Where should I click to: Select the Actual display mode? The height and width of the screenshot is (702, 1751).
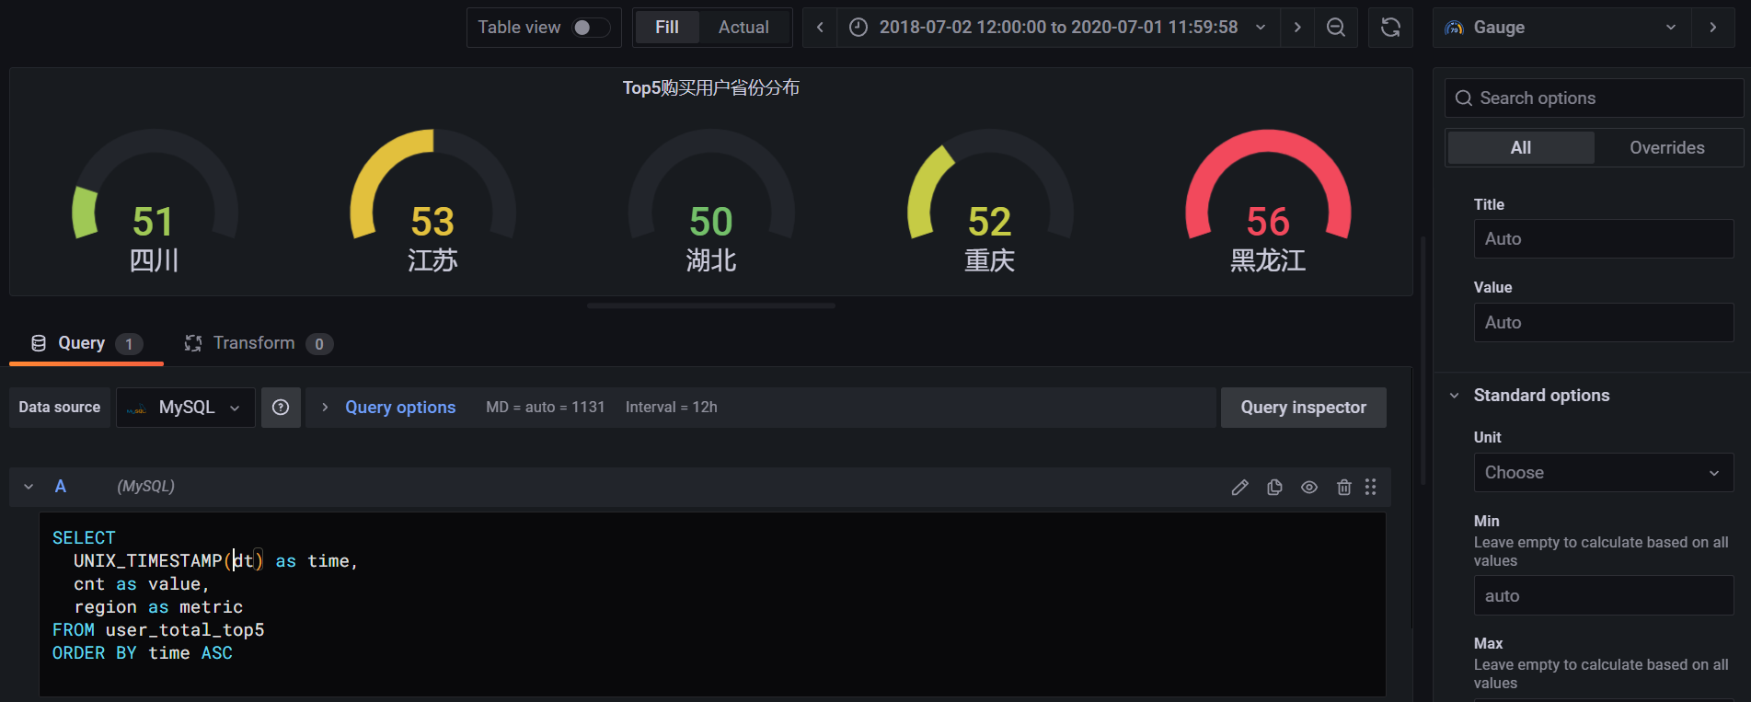point(743,28)
